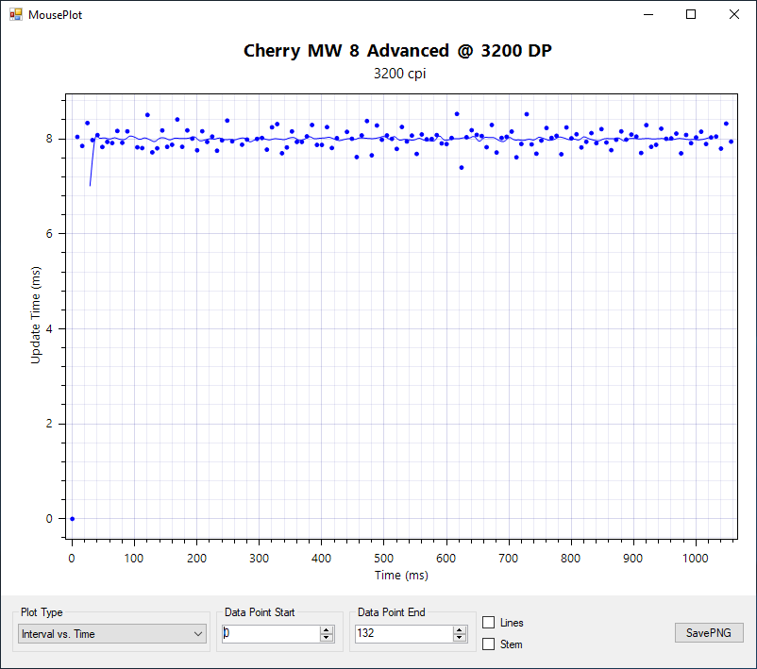The width and height of the screenshot is (757, 669).
Task: Increase Data Point Start with up arrow
Action: (327, 629)
